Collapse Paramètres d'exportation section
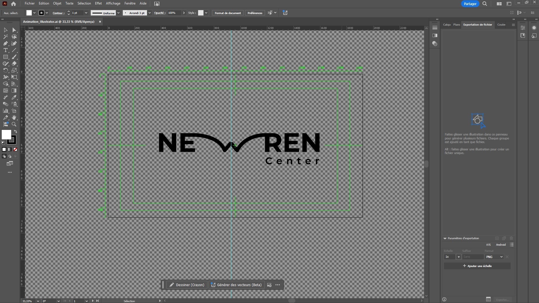Screen dimensions: 539x303 tap(445, 238)
